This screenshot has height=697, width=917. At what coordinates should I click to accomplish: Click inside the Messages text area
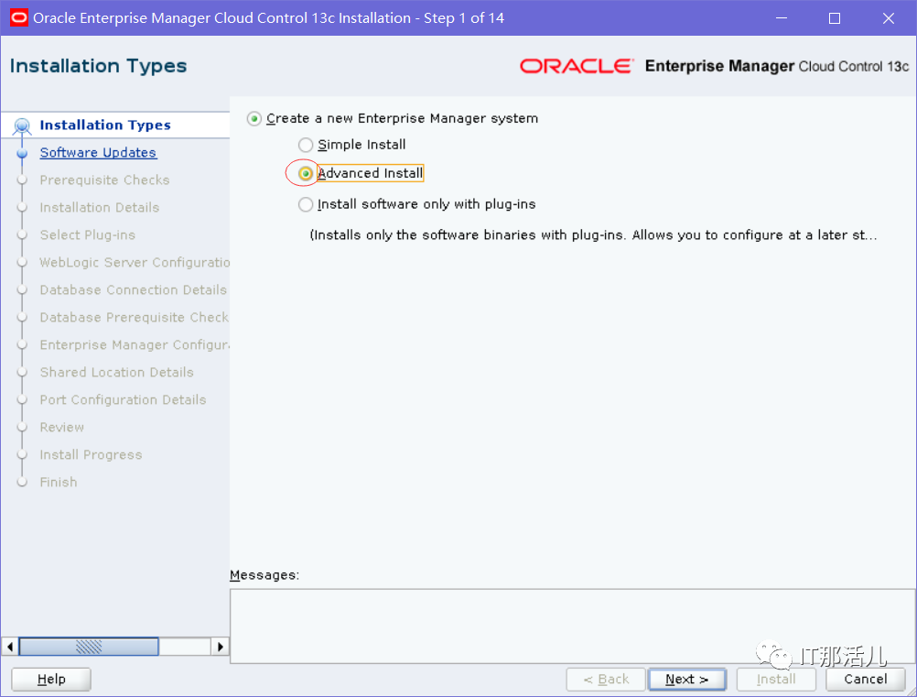pyautogui.click(x=573, y=626)
